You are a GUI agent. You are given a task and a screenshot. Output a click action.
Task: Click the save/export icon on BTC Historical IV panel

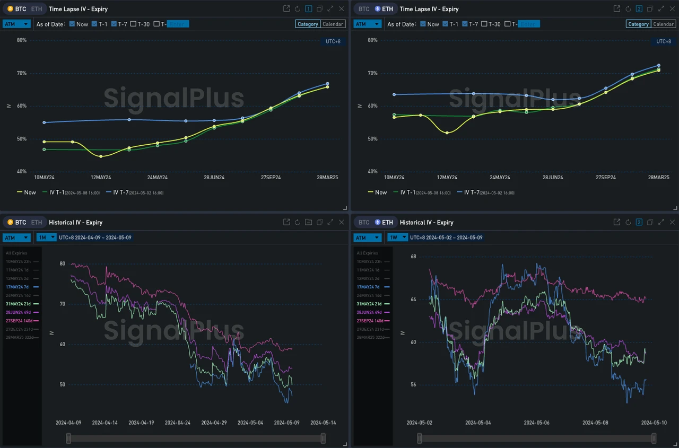[x=309, y=222]
